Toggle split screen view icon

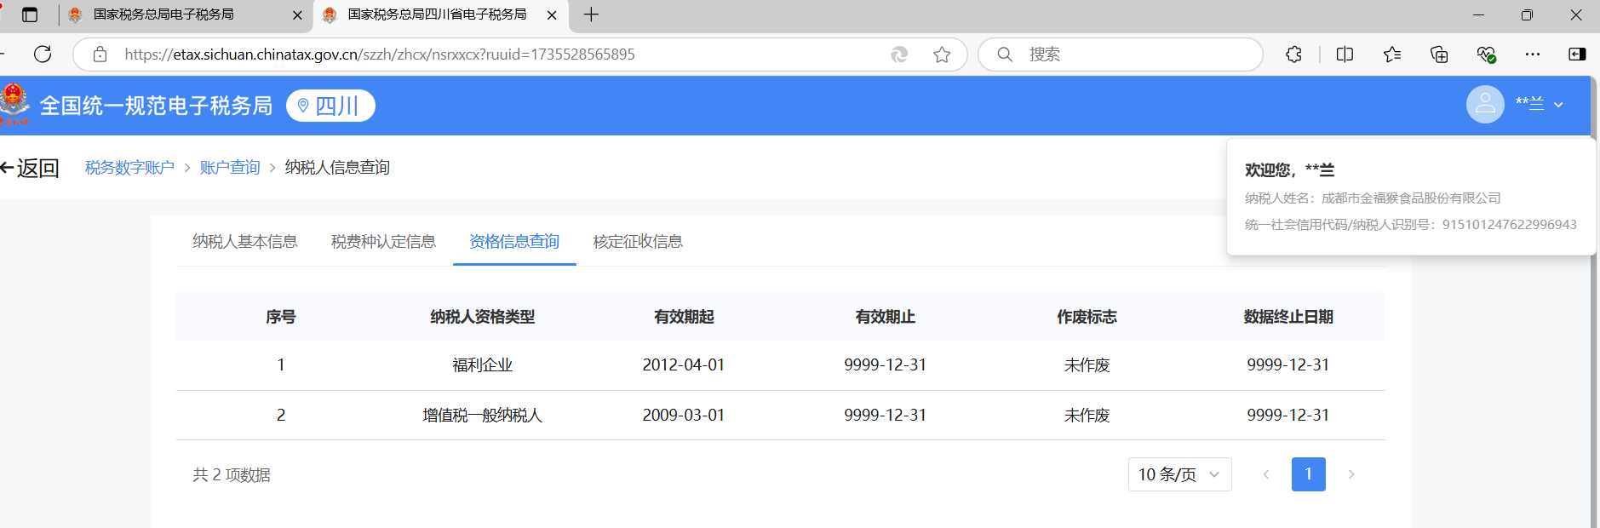click(1345, 55)
